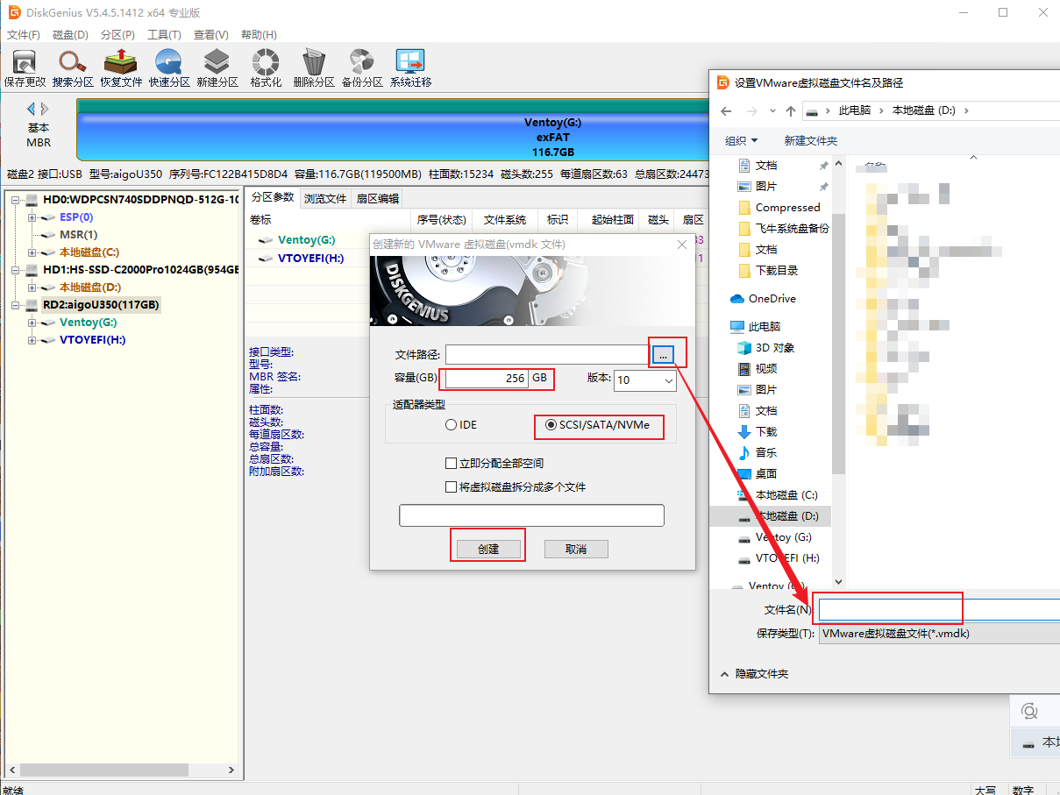Click the 文件路径 input field
Screen dimensions: 1060x795
[x=548, y=354]
